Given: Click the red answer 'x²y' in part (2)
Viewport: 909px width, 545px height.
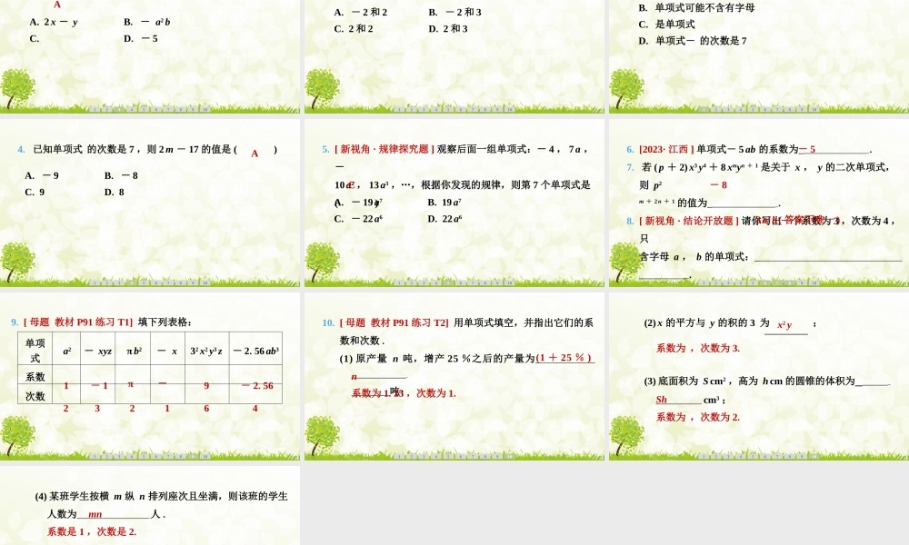Looking at the screenshot, I should point(784,325).
